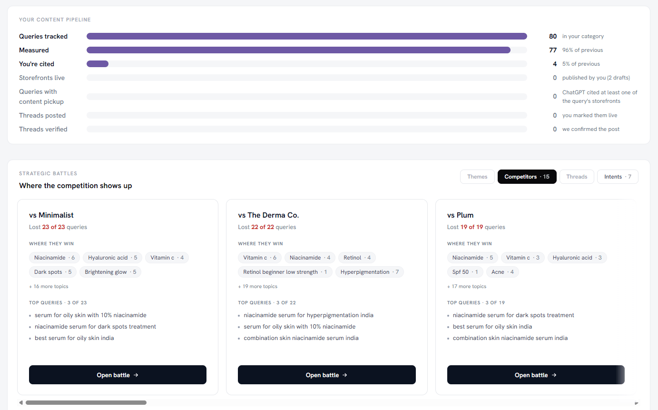Click the 'Queries with content pickup' label

pyautogui.click(x=41, y=97)
